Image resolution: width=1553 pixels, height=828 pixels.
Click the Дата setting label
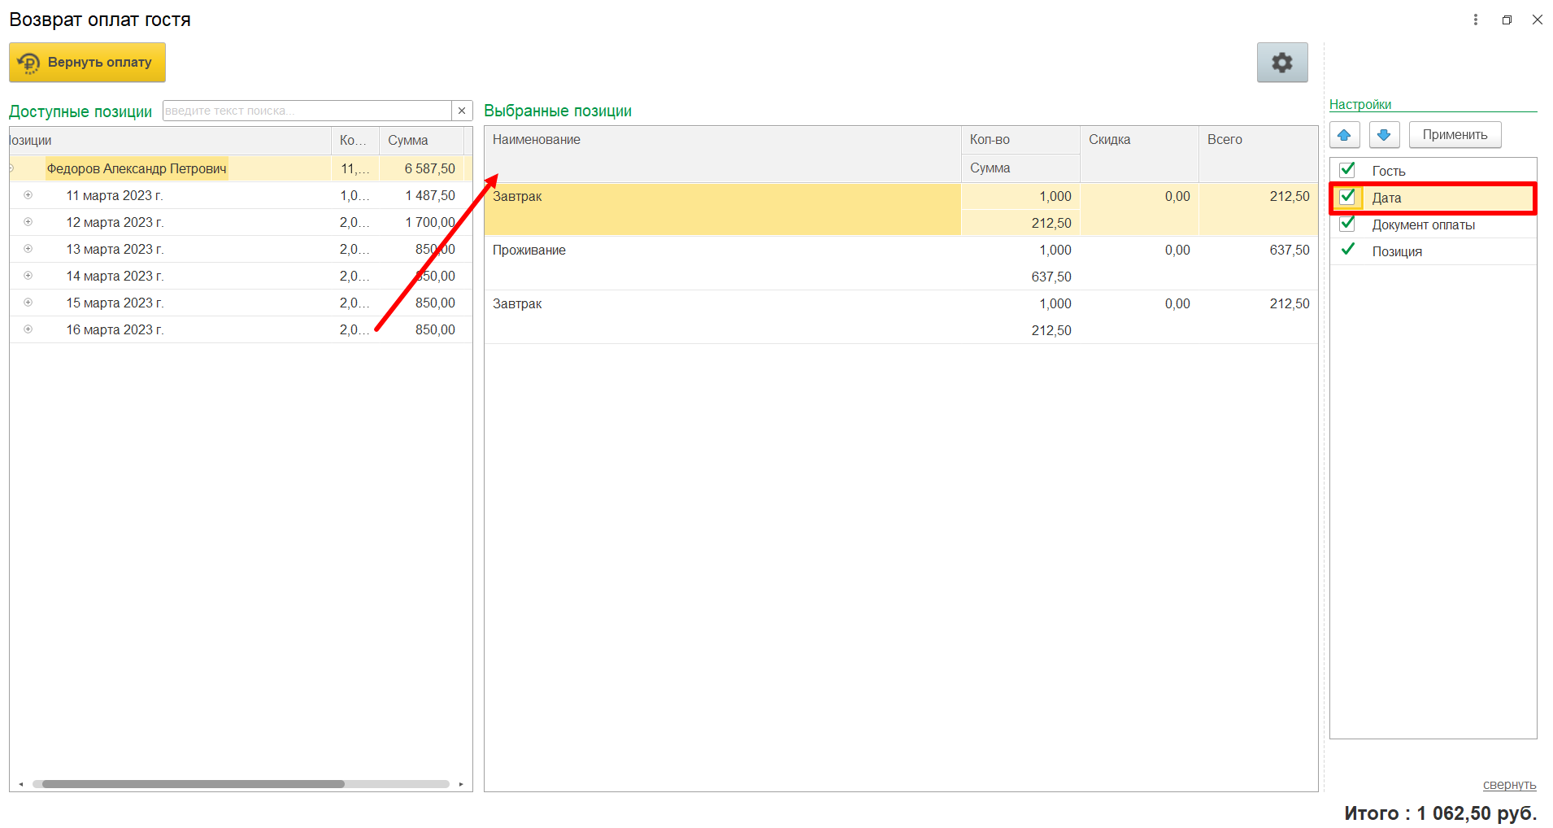[1386, 198]
